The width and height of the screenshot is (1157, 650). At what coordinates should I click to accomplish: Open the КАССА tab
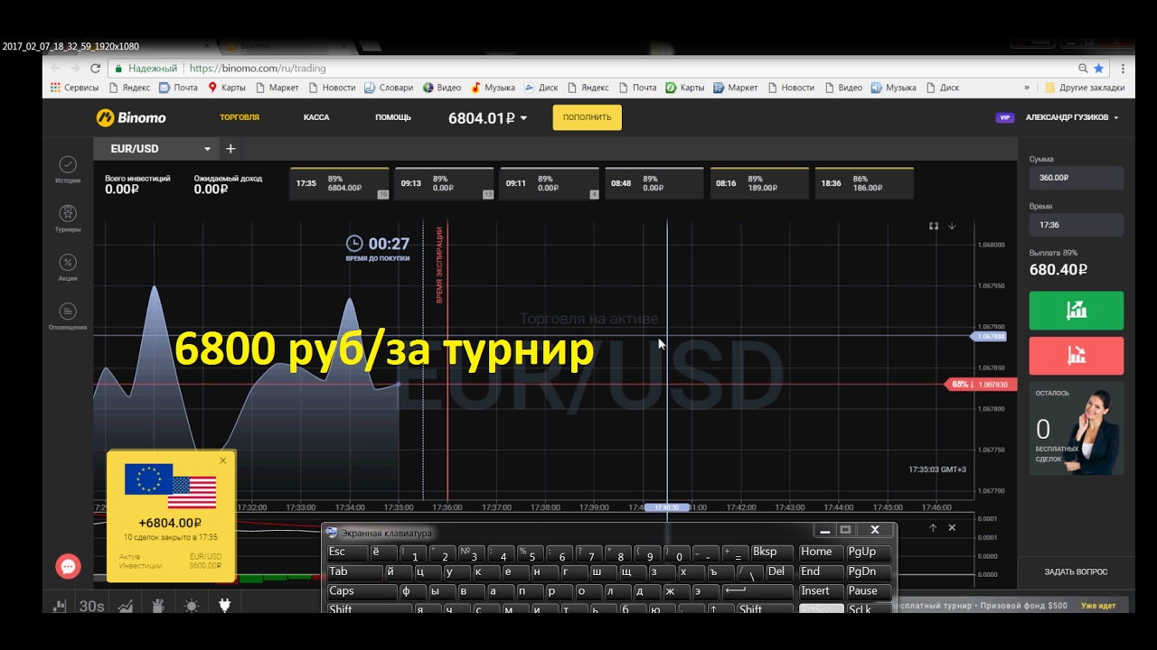tap(316, 117)
